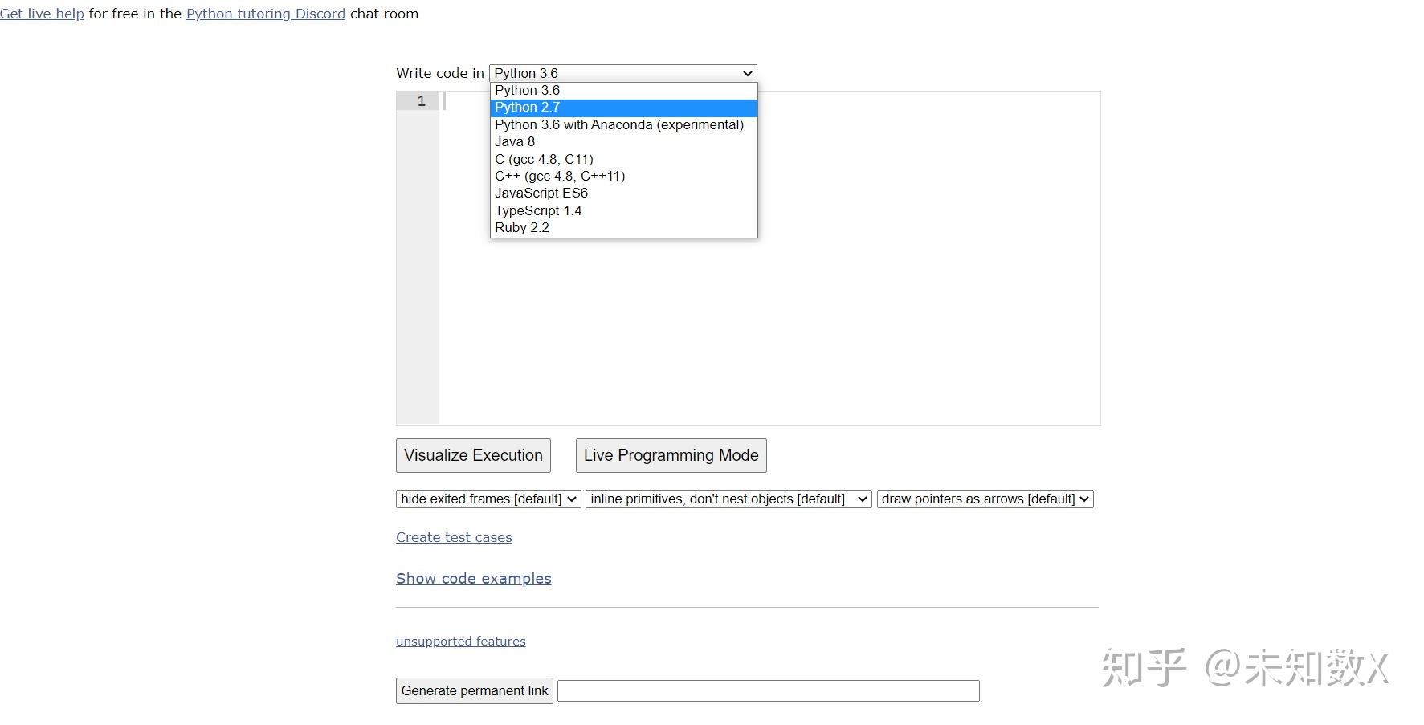Choose Python 2.7 from the dropdown
Screen dimensions: 1424x725
(x=528, y=108)
